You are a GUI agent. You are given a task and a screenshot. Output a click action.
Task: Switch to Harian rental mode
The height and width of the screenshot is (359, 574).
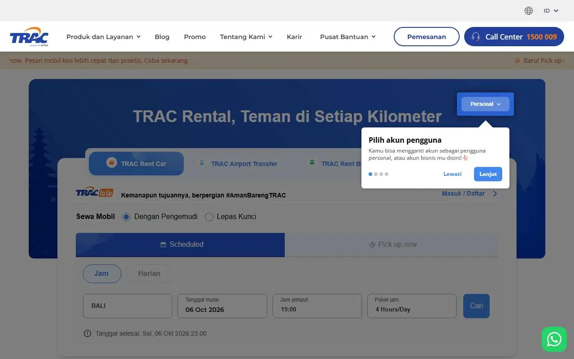tap(149, 274)
